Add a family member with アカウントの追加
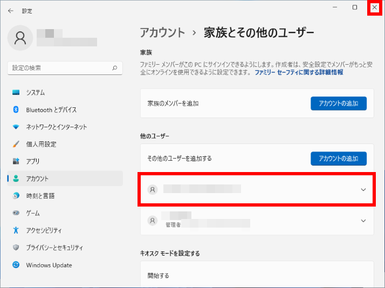This screenshot has width=385, height=288. click(339, 104)
